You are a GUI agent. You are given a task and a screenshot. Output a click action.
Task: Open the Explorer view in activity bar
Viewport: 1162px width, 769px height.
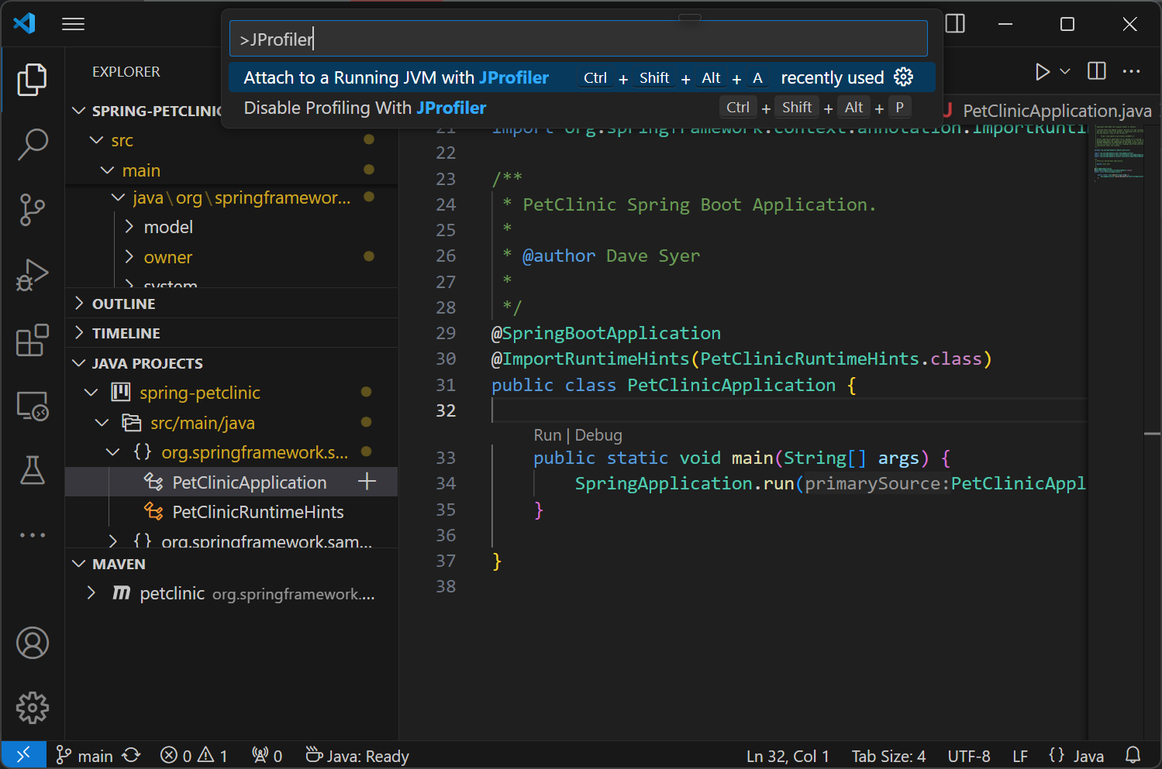[x=32, y=80]
